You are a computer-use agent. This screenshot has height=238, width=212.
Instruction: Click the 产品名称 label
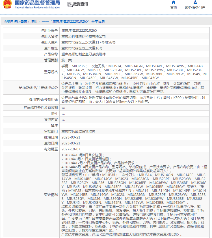(x=51, y=54)
